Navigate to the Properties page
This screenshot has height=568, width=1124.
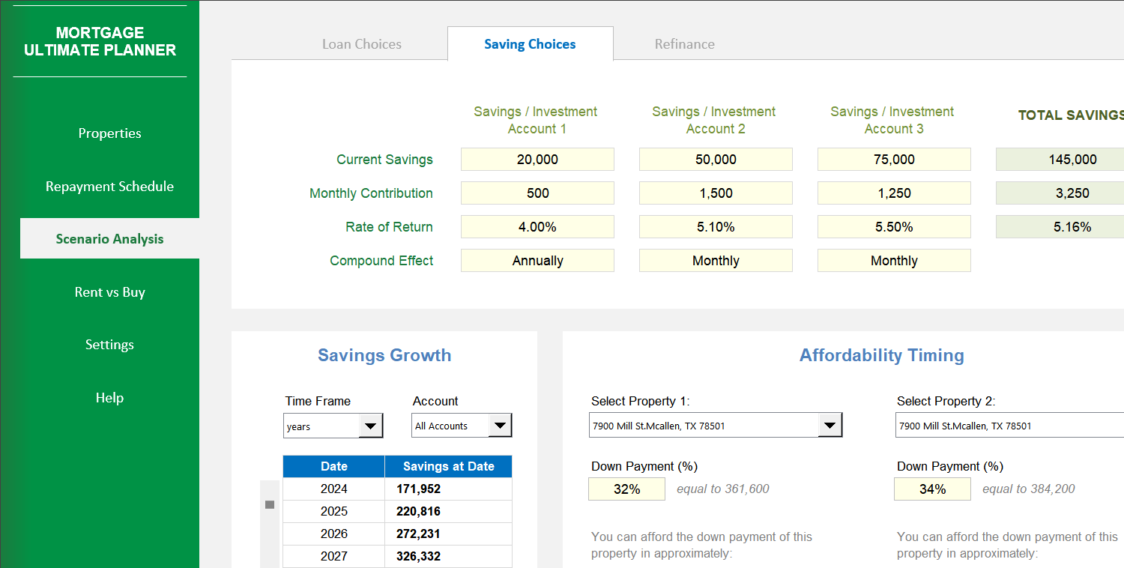[x=109, y=133]
